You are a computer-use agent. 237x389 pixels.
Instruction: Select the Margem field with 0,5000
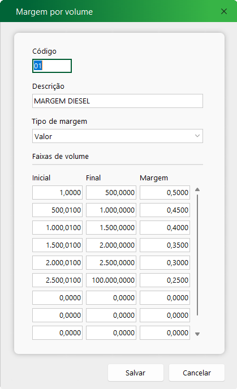coord(165,192)
